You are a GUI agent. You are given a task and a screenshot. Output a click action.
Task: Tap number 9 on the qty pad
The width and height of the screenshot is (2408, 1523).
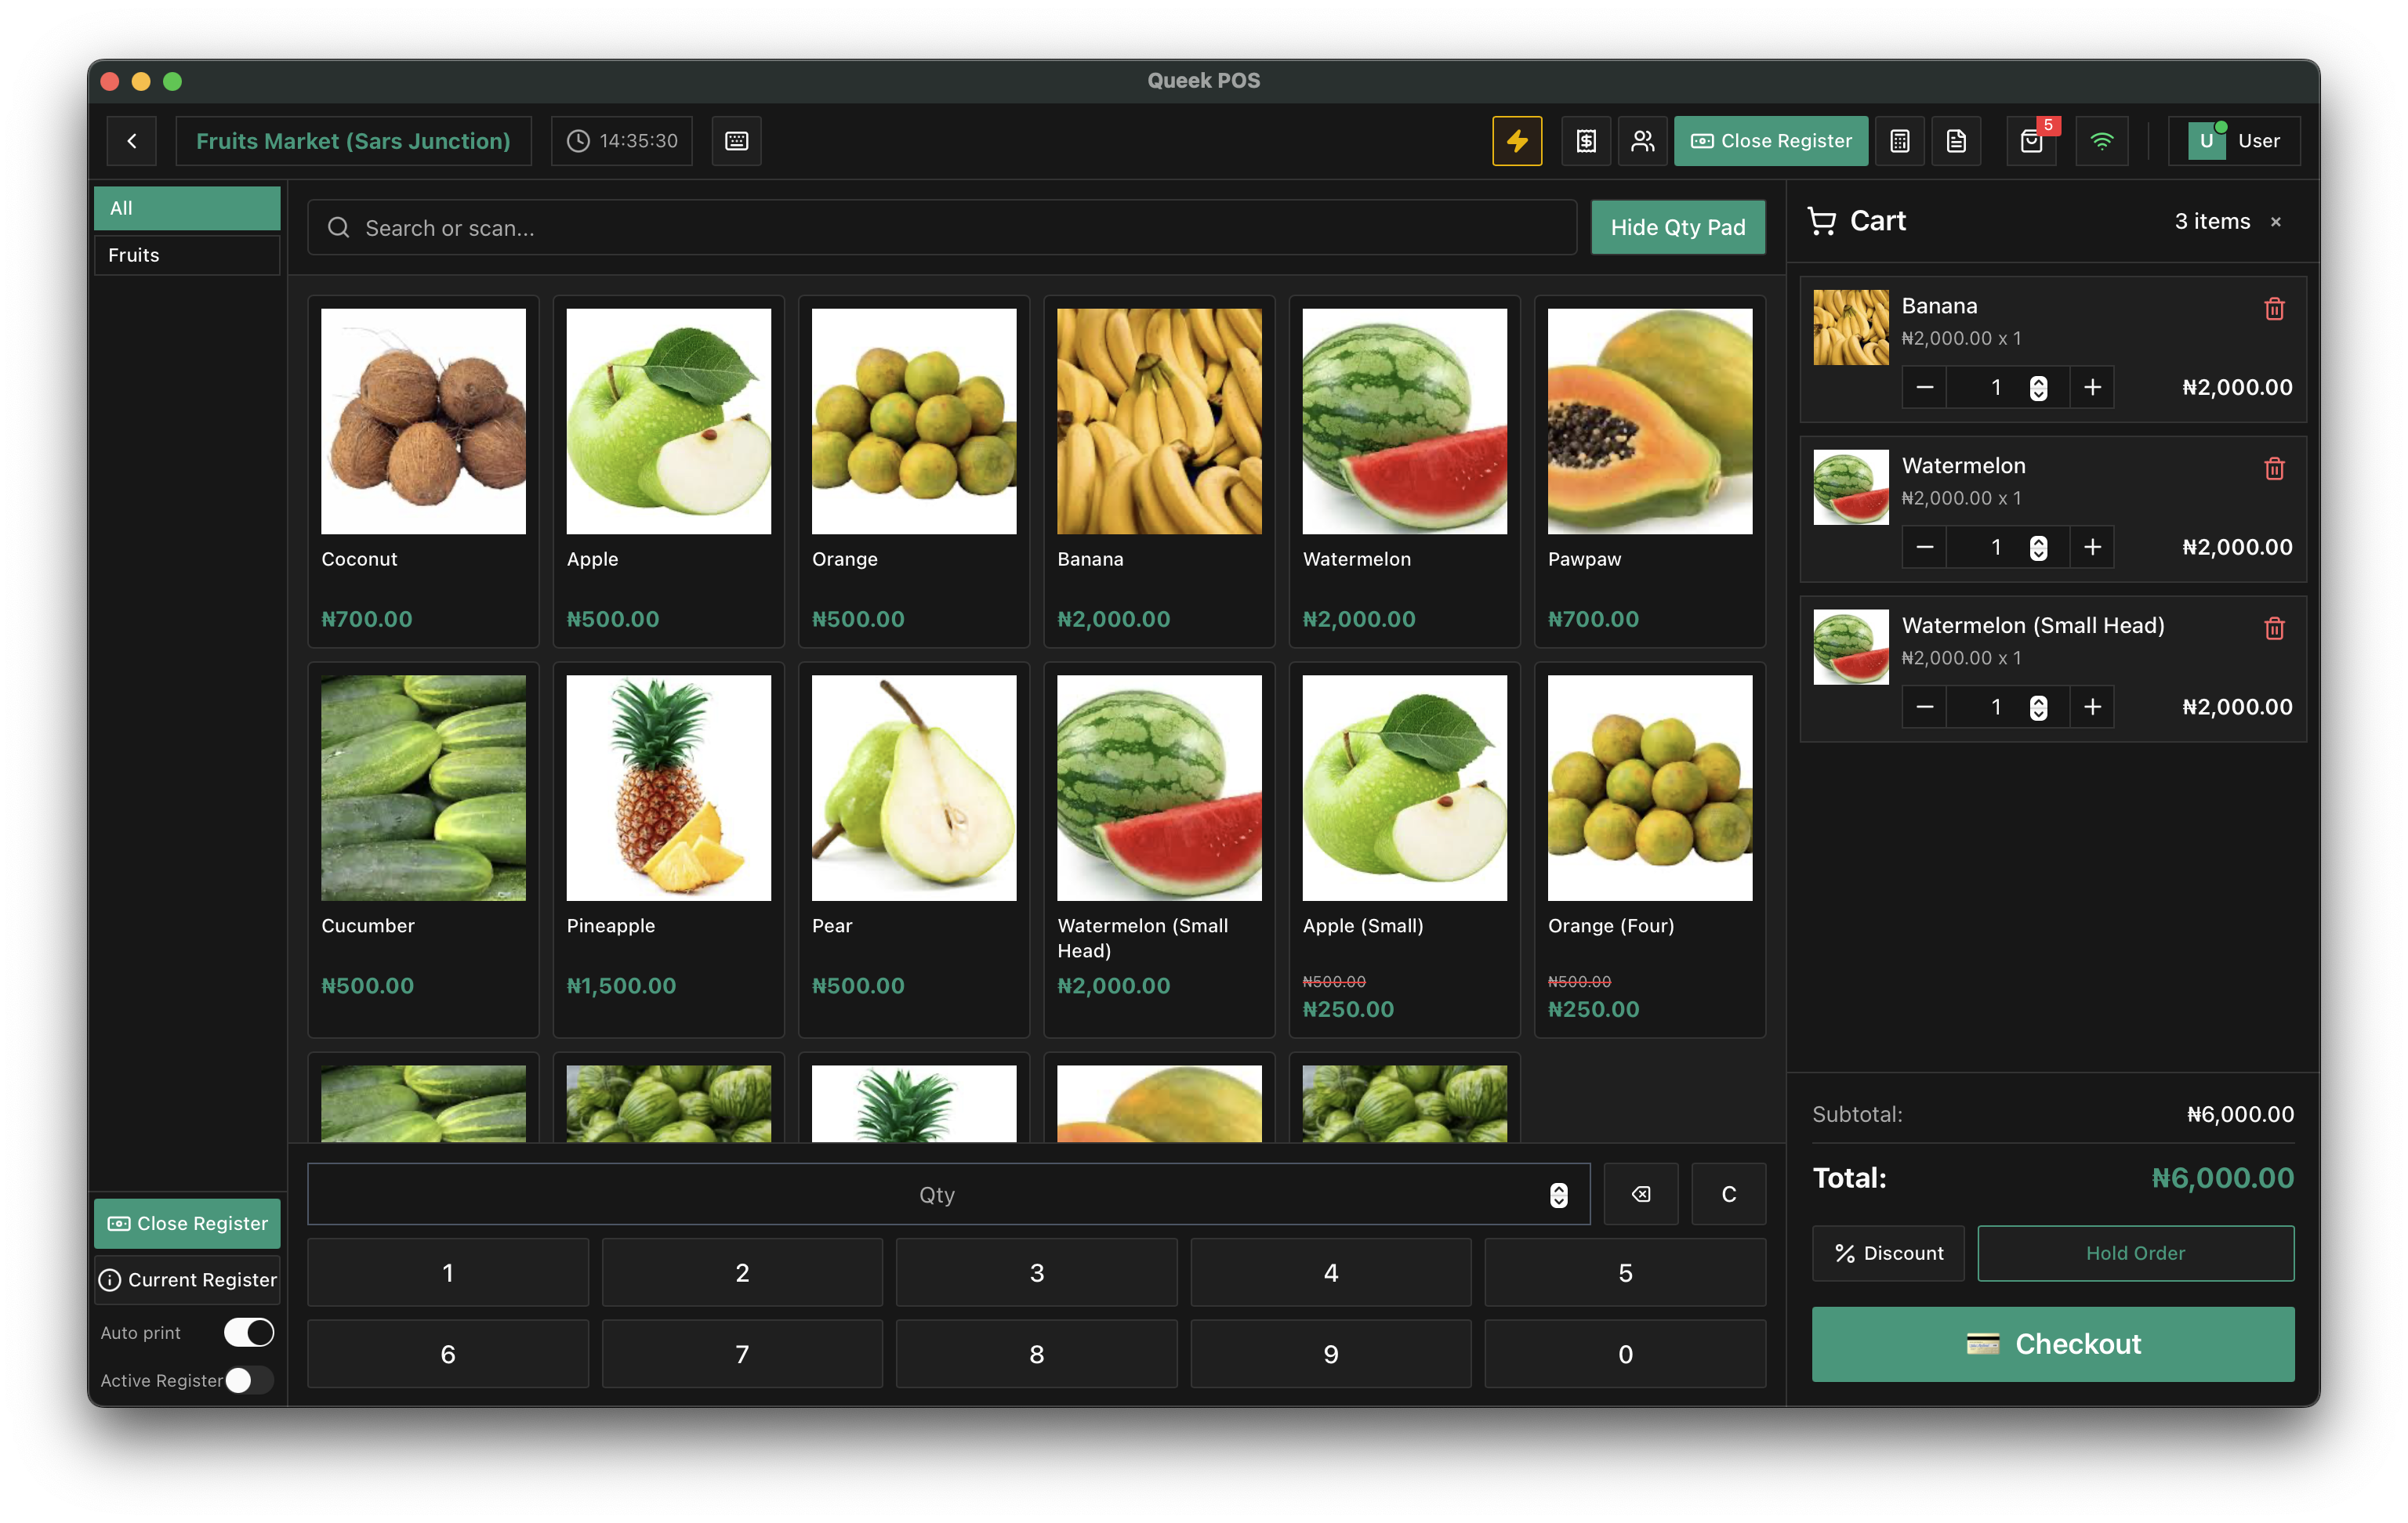tap(1331, 1353)
